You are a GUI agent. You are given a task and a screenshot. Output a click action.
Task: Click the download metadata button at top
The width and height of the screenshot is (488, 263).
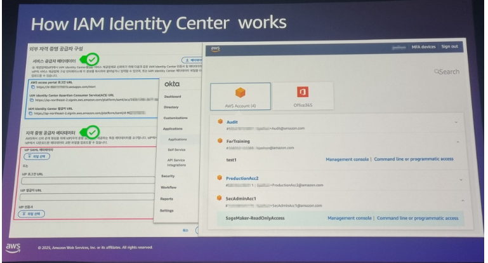point(192,60)
